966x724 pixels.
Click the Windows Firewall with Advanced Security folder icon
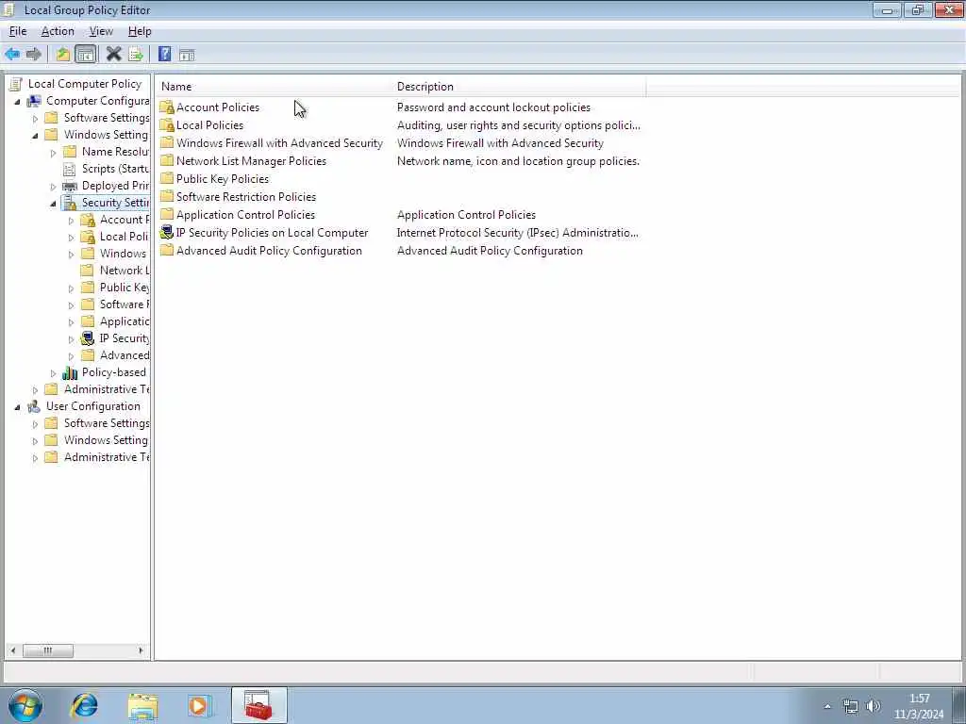(x=167, y=143)
